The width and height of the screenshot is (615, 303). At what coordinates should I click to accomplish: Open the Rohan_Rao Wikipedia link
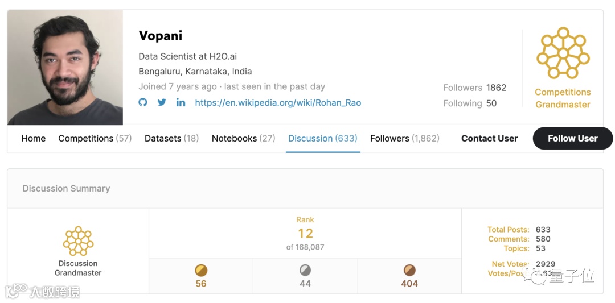point(278,103)
